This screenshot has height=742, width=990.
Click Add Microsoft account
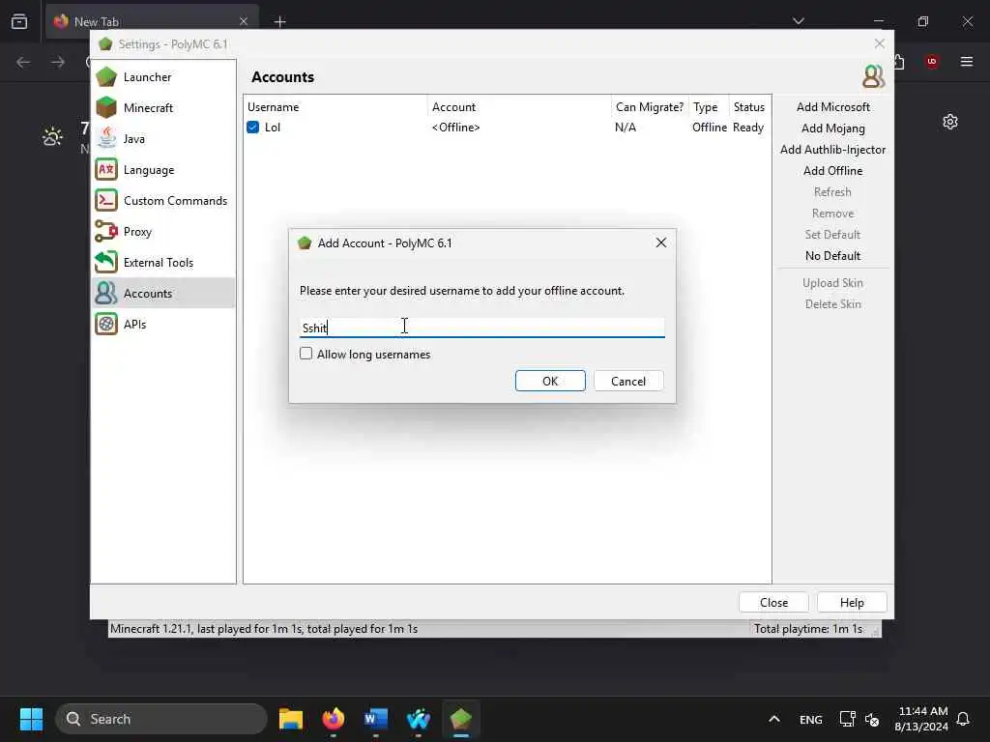click(x=832, y=107)
